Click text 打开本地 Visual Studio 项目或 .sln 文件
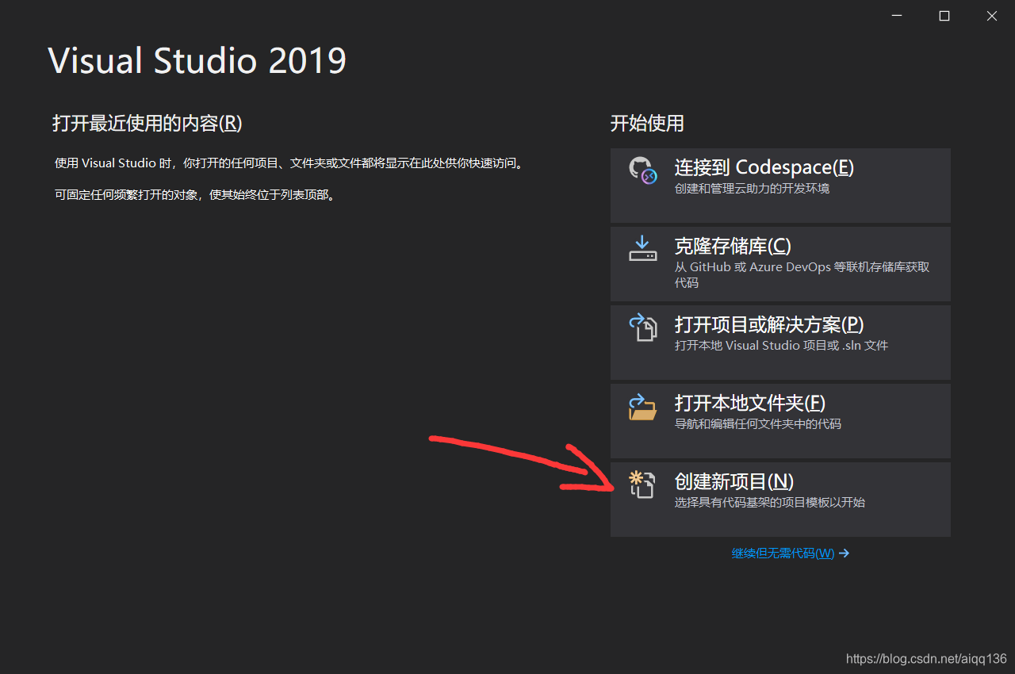This screenshot has width=1015, height=674. tap(781, 346)
